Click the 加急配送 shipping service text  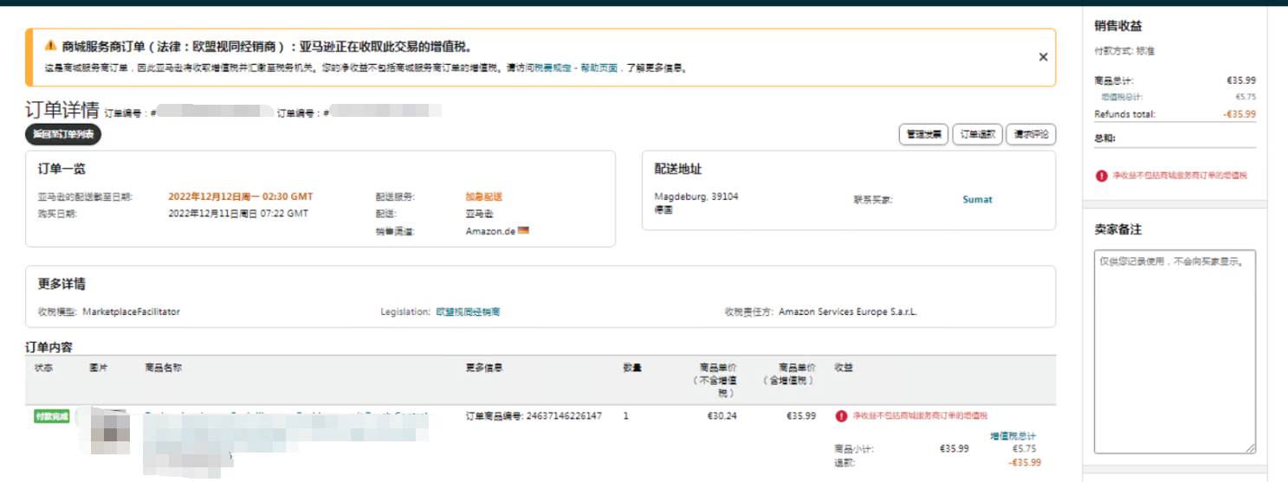coord(483,197)
